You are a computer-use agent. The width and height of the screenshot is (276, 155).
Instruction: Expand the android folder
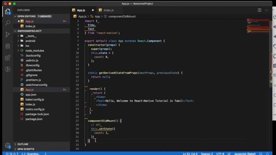[42, 41]
